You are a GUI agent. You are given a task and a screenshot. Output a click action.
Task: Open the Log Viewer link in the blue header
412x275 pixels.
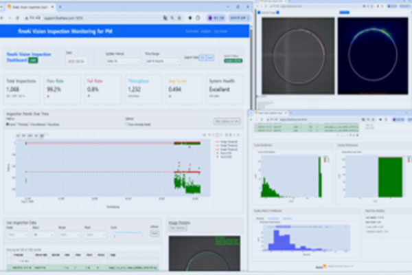[220, 32]
